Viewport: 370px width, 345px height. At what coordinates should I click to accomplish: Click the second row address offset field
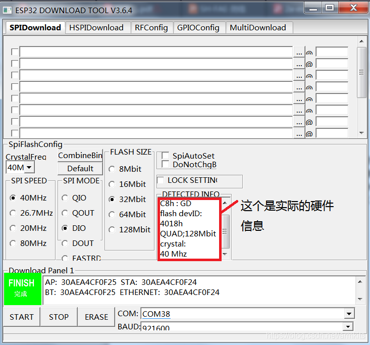pyautogui.click(x=332, y=64)
